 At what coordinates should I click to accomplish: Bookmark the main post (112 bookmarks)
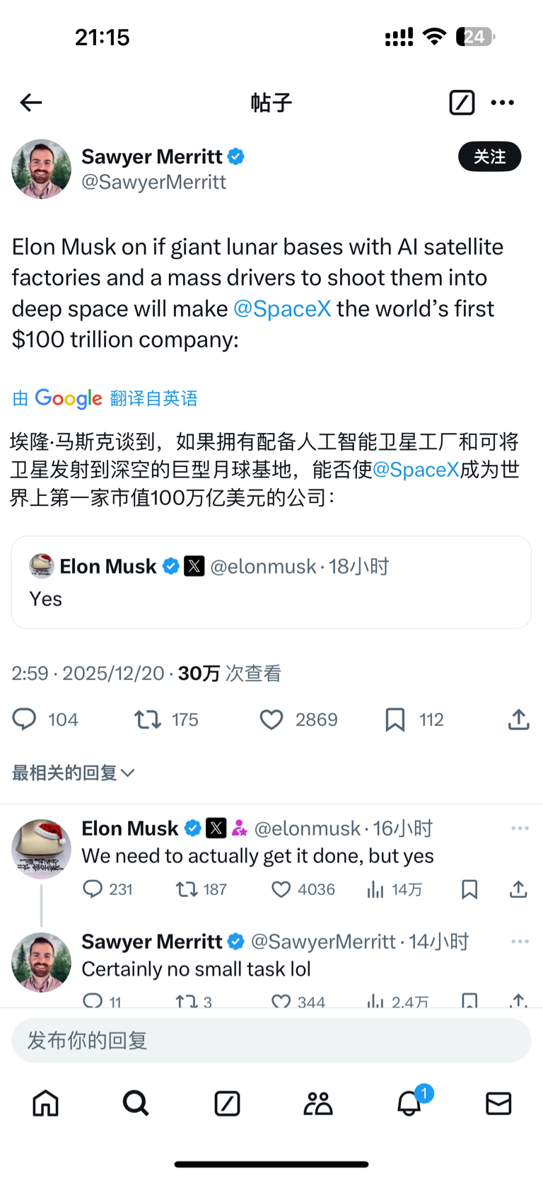pyautogui.click(x=395, y=720)
